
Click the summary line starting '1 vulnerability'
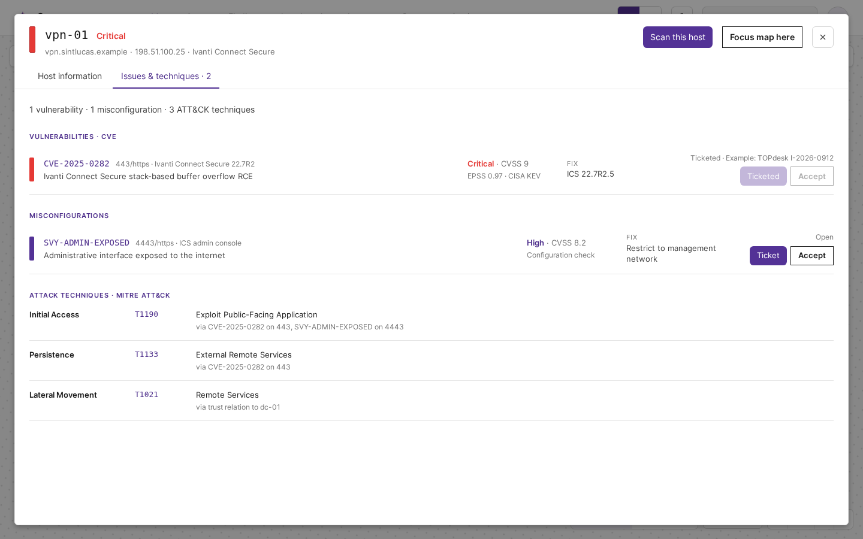142,110
